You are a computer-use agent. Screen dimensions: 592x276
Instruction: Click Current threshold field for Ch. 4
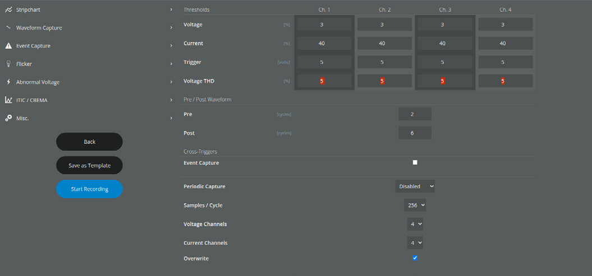[x=506, y=43]
